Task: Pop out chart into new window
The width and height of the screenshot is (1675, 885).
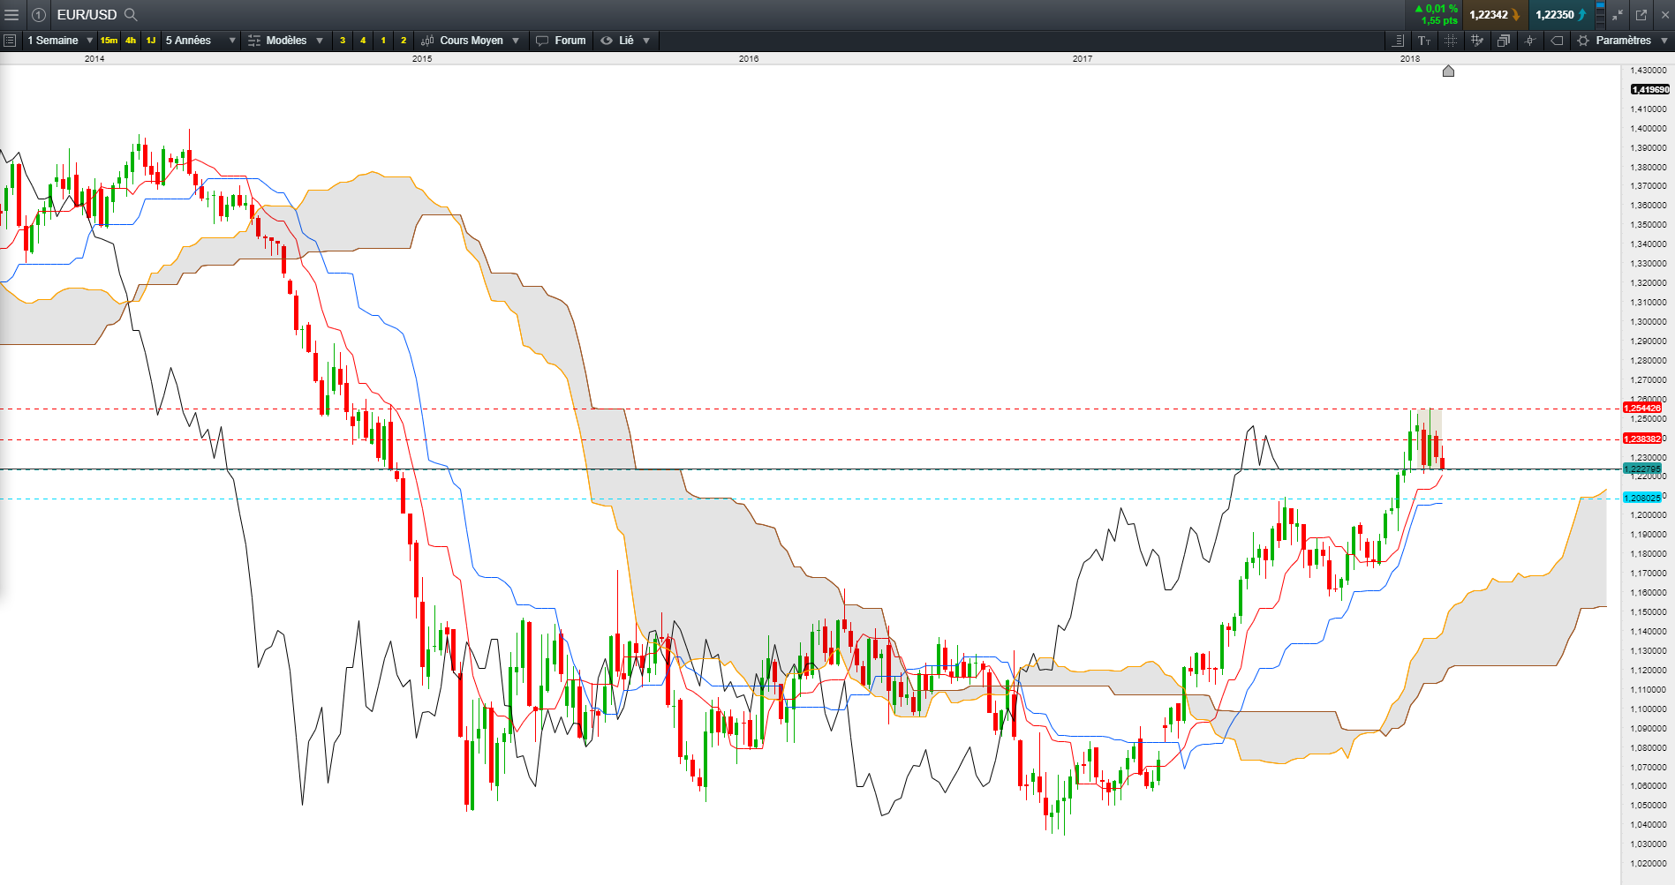Action: pyautogui.click(x=1641, y=15)
